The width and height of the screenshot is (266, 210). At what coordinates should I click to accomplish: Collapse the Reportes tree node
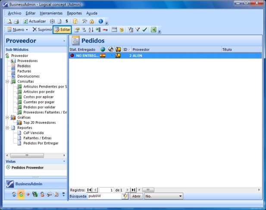pos(7,128)
